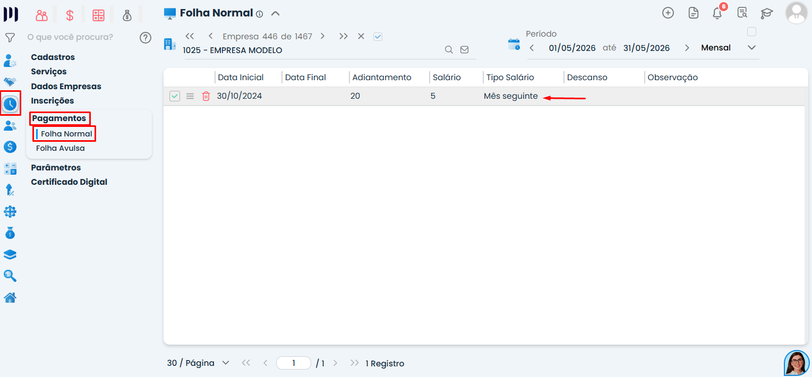The height and width of the screenshot is (377, 812).
Task: Toggle the green checkbox on 30/10/2024 row
Action: click(x=175, y=96)
